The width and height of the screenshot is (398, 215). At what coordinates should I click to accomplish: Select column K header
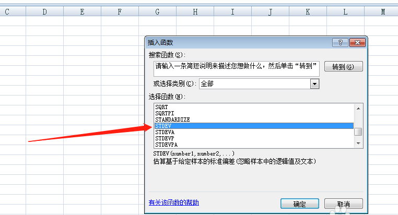pos(308,11)
